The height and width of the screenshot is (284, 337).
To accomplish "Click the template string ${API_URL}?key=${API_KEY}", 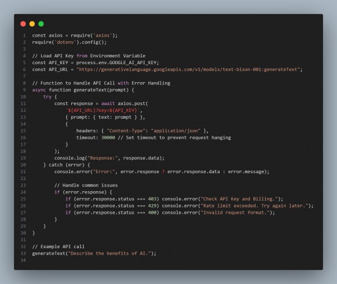I will click(x=103, y=110).
